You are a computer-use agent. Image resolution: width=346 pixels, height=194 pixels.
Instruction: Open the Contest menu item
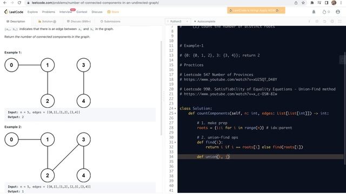(82, 12)
